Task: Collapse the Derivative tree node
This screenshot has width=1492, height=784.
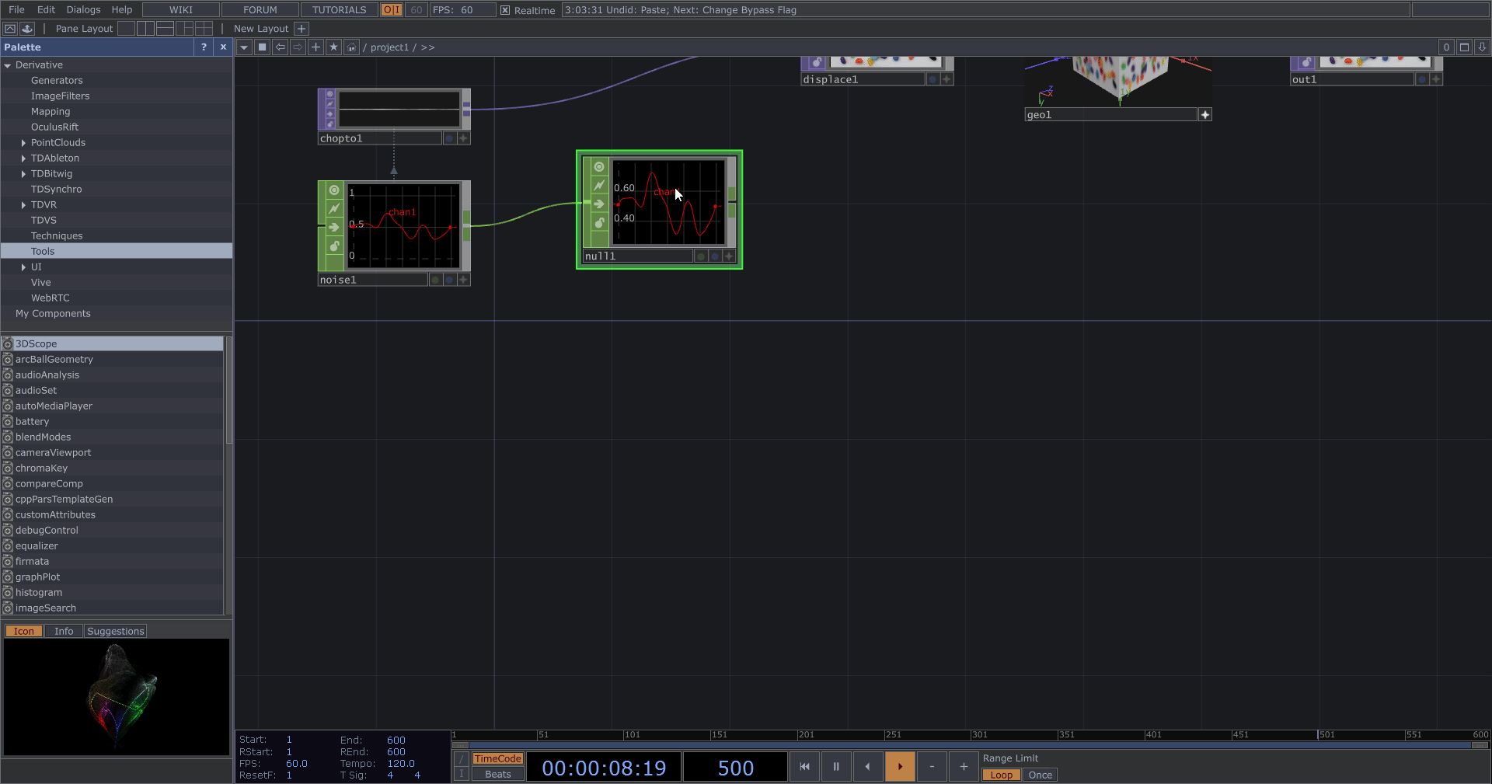Action: [x=8, y=65]
